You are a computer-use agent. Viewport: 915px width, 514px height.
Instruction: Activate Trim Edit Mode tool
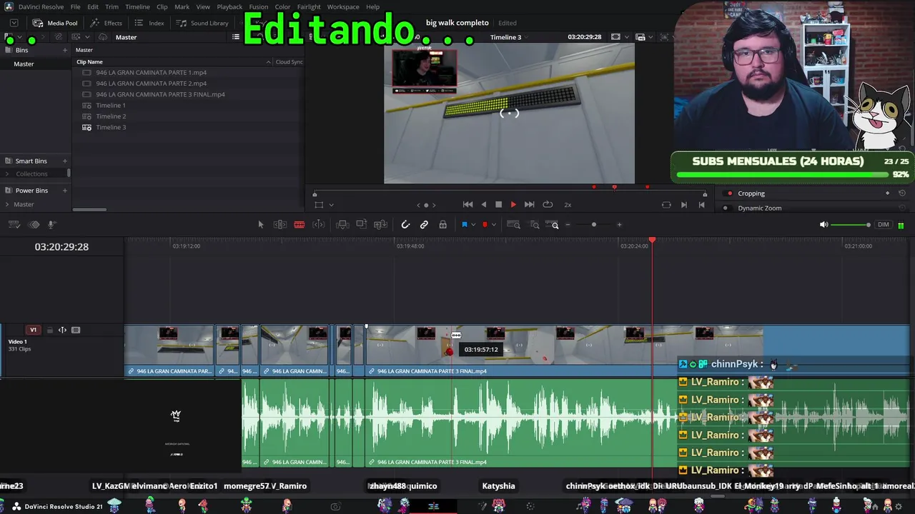(x=280, y=225)
